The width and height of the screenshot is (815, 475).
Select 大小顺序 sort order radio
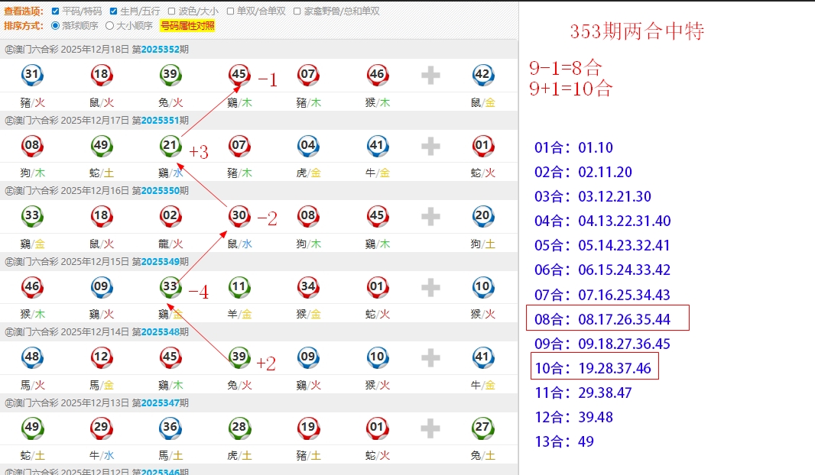109,25
